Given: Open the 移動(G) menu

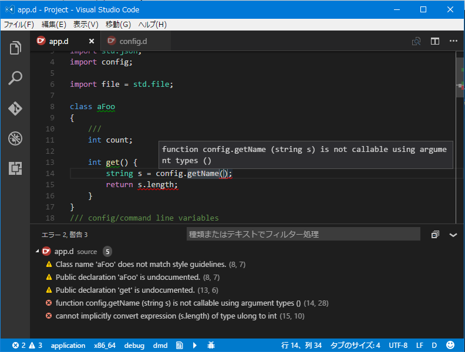Looking at the screenshot, I should 118,24.
